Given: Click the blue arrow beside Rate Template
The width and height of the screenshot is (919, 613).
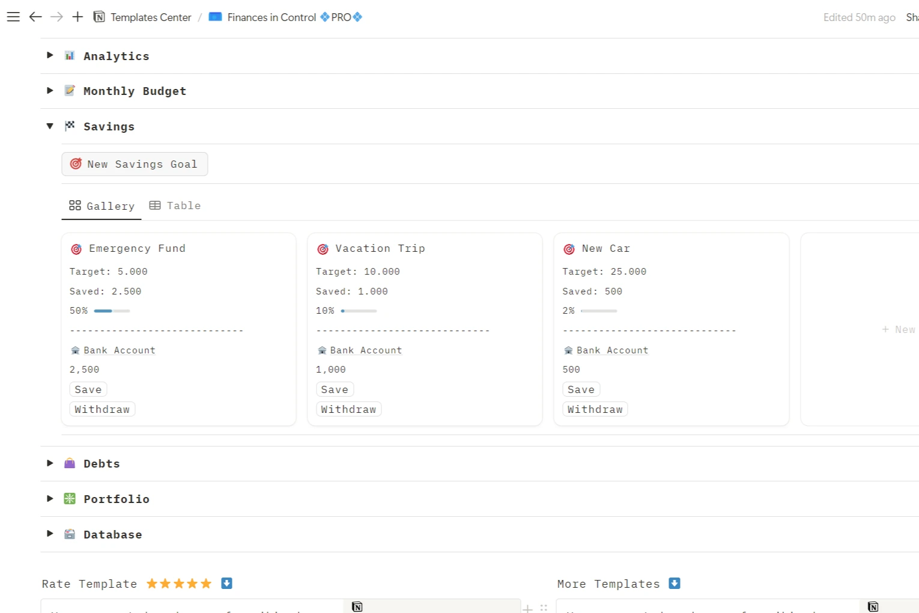Looking at the screenshot, I should (x=226, y=583).
